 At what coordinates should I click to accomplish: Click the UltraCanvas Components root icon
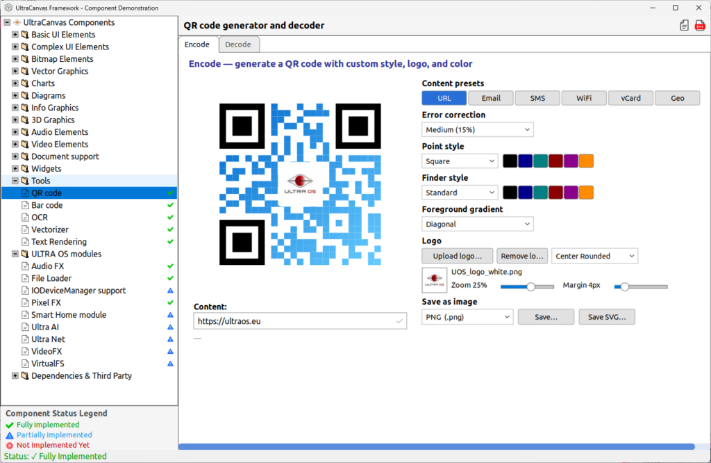17,22
